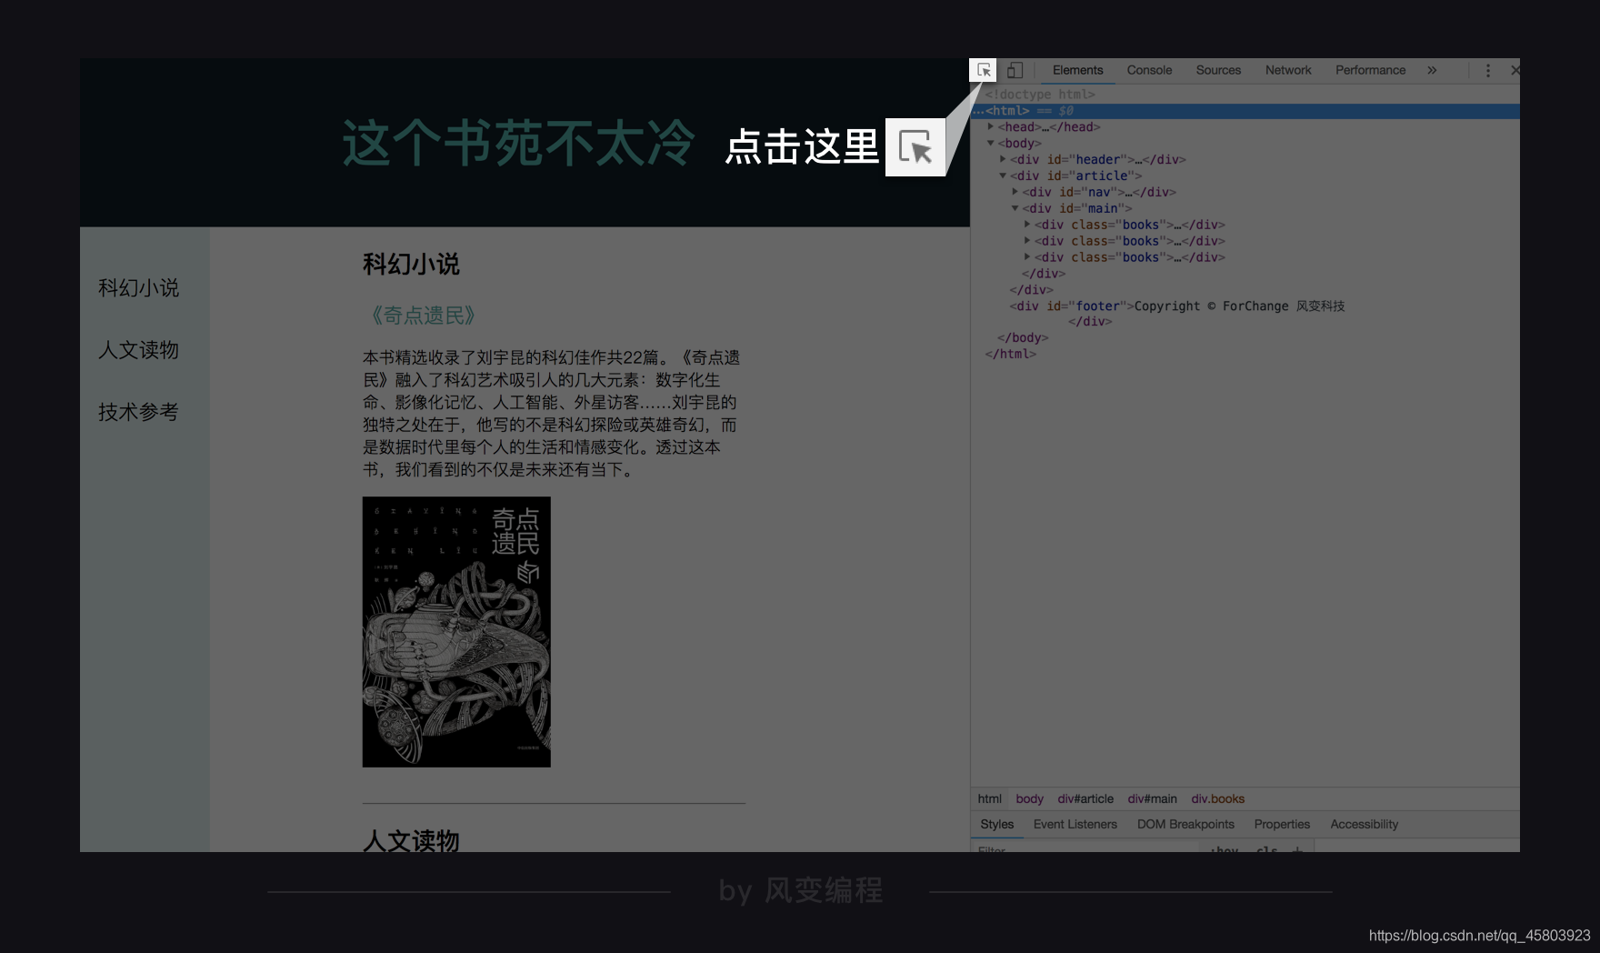Click the html breadcrumb
The height and width of the screenshot is (953, 1600).
click(989, 798)
